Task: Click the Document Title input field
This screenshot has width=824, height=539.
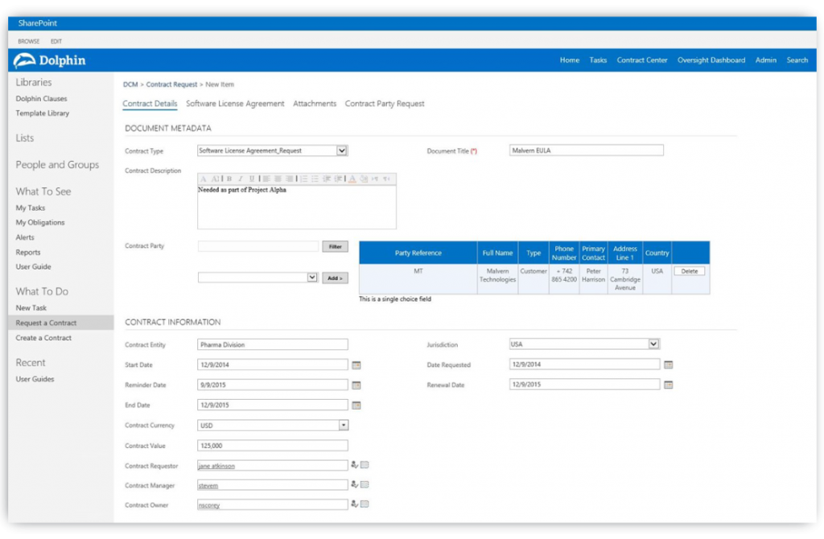Action: (585, 150)
